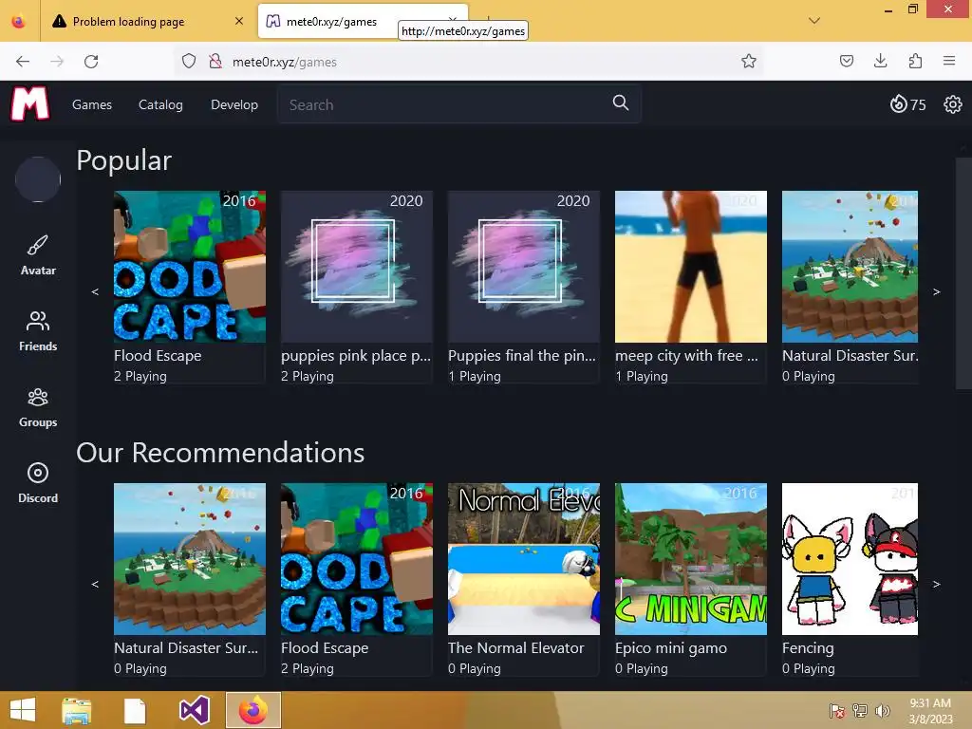Click Recommendations carousel right arrow

pyautogui.click(x=937, y=584)
